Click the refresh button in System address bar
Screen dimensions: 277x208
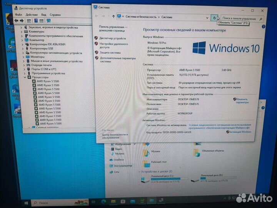(214, 18)
